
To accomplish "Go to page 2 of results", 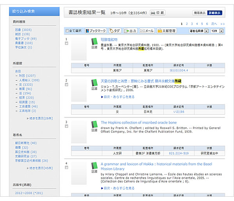I will [187, 24].
